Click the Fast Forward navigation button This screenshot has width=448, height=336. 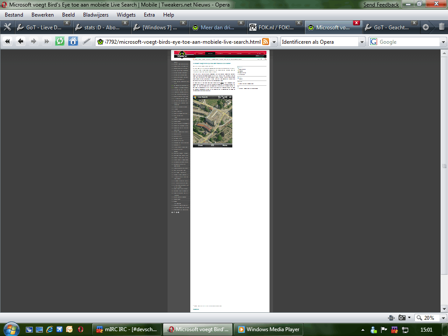pyautogui.click(x=46, y=42)
